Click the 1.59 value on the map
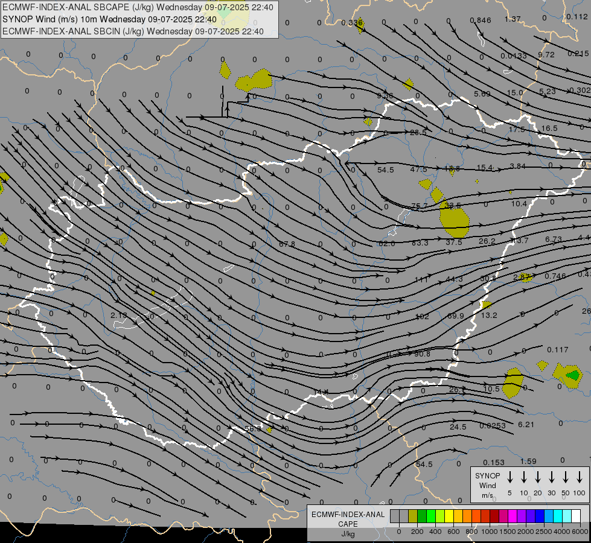 [x=528, y=461]
